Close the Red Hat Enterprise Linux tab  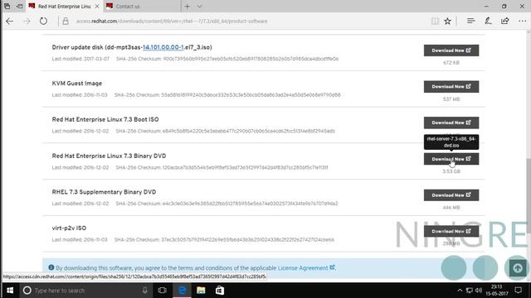[x=97, y=7]
